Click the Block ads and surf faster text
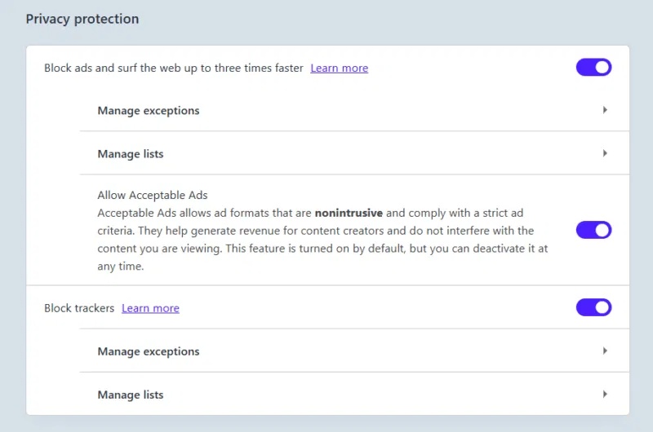The image size is (653, 432). (x=174, y=68)
